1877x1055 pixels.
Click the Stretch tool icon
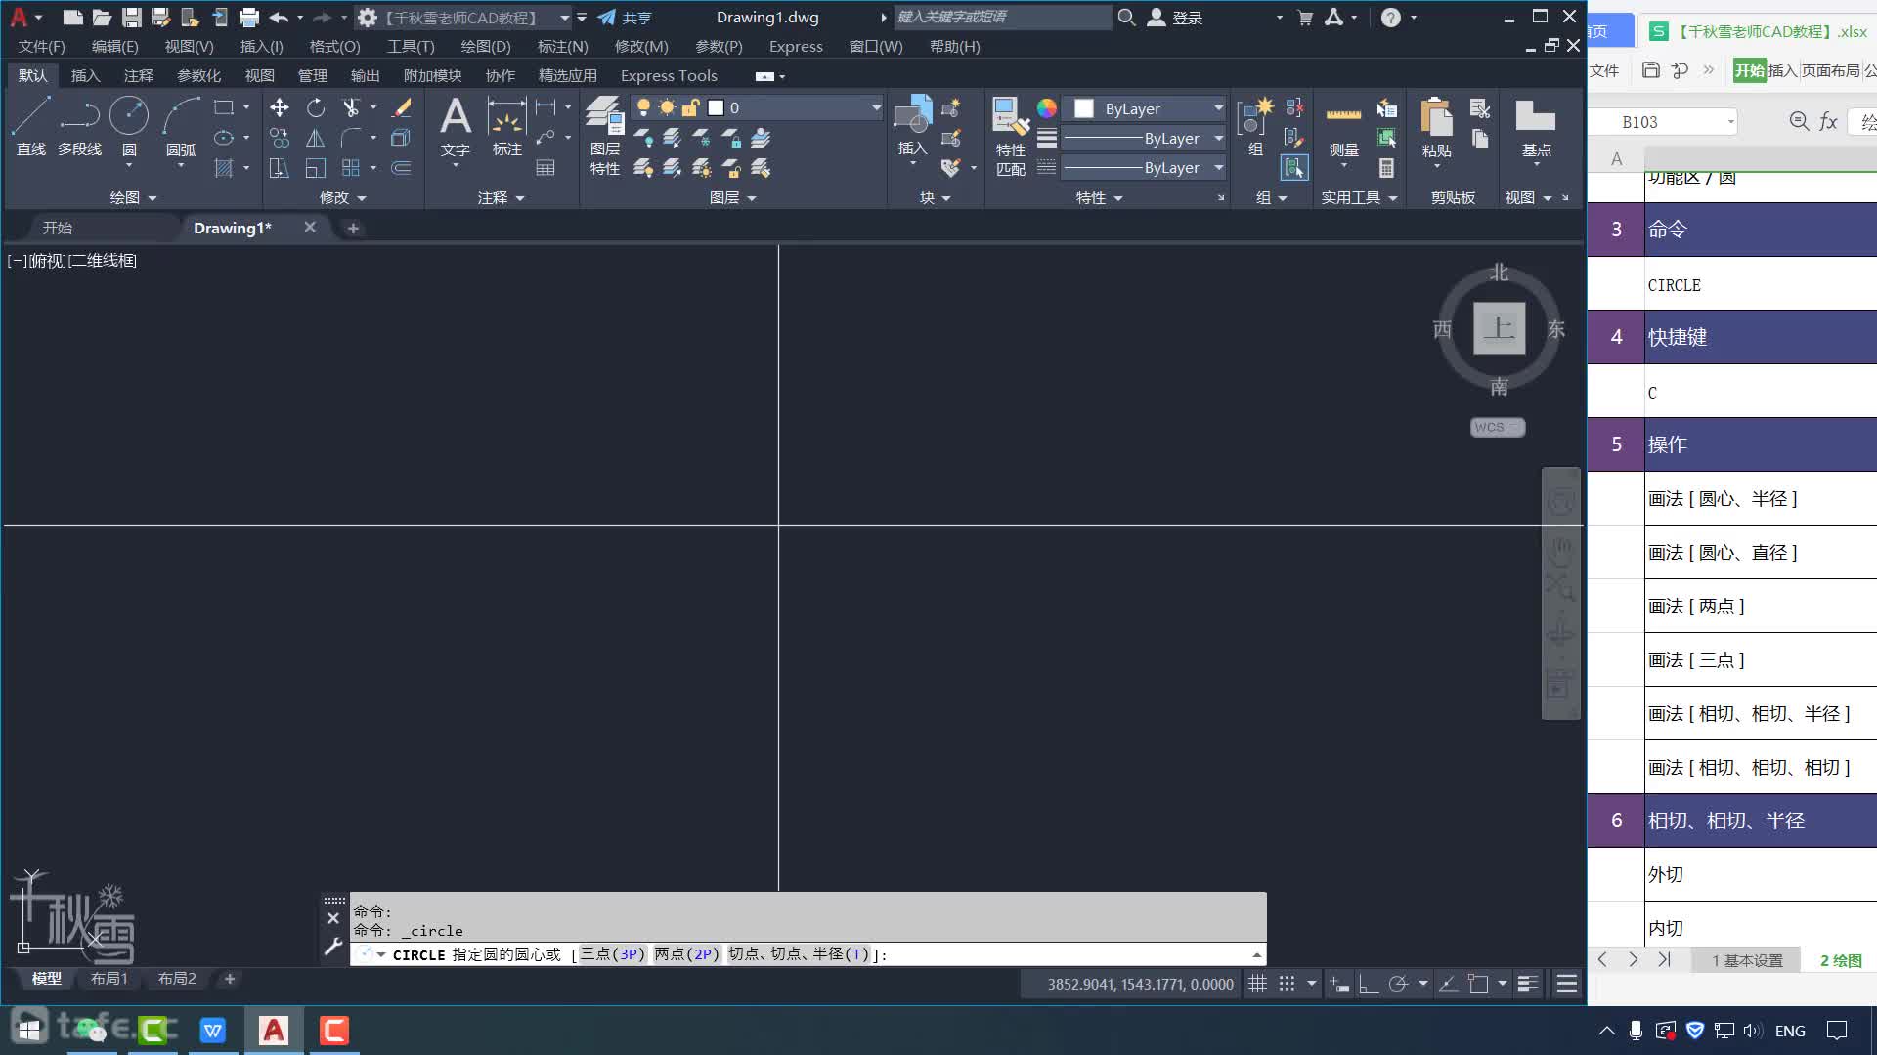280,168
